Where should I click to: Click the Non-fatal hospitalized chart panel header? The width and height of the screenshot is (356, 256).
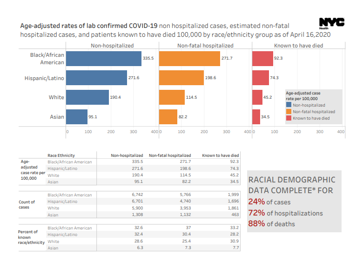pyautogui.click(x=205, y=46)
